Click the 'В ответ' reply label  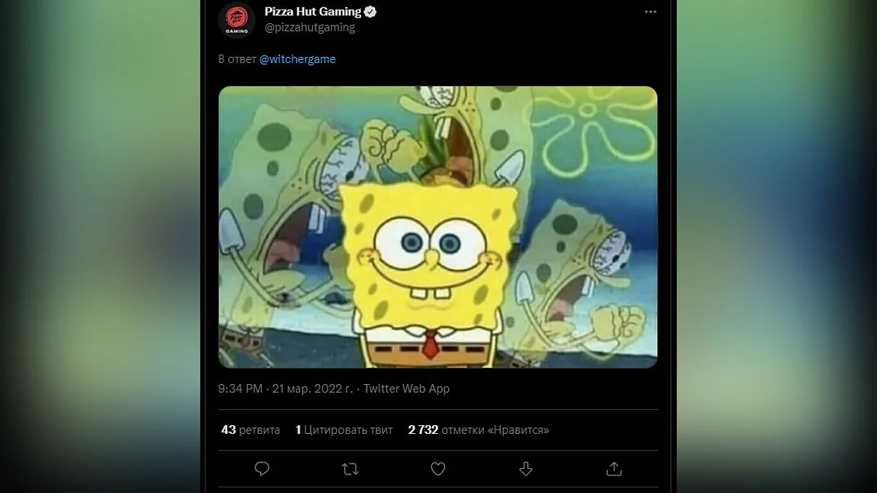point(237,59)
